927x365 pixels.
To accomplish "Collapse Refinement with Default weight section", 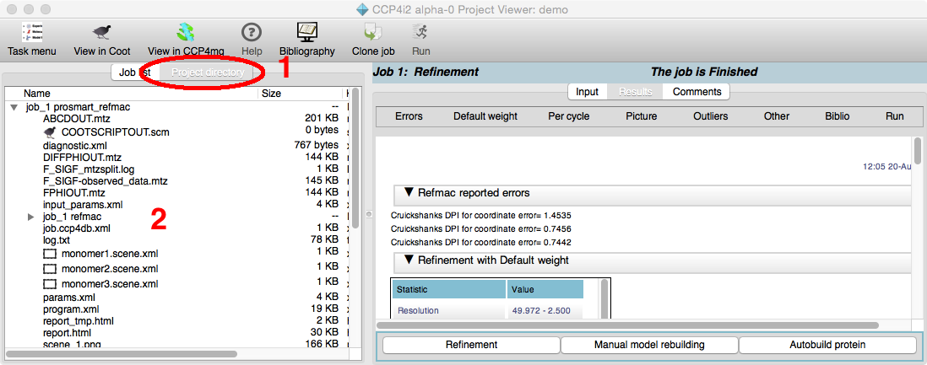I will pyautogui.click(x=409, y=260).
